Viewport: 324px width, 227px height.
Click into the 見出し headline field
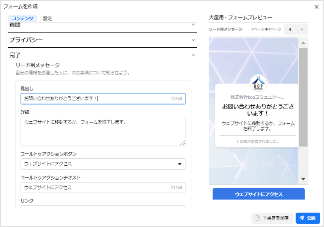pos(95,99)
